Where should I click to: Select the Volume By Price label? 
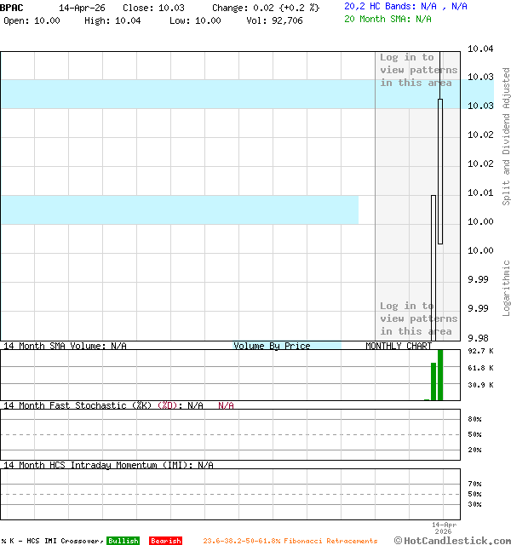pos(272,346)
